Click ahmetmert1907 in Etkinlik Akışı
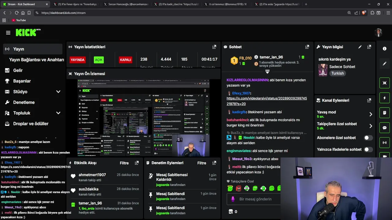The height and width of the screenshot is (220, 392). [92, 175]
